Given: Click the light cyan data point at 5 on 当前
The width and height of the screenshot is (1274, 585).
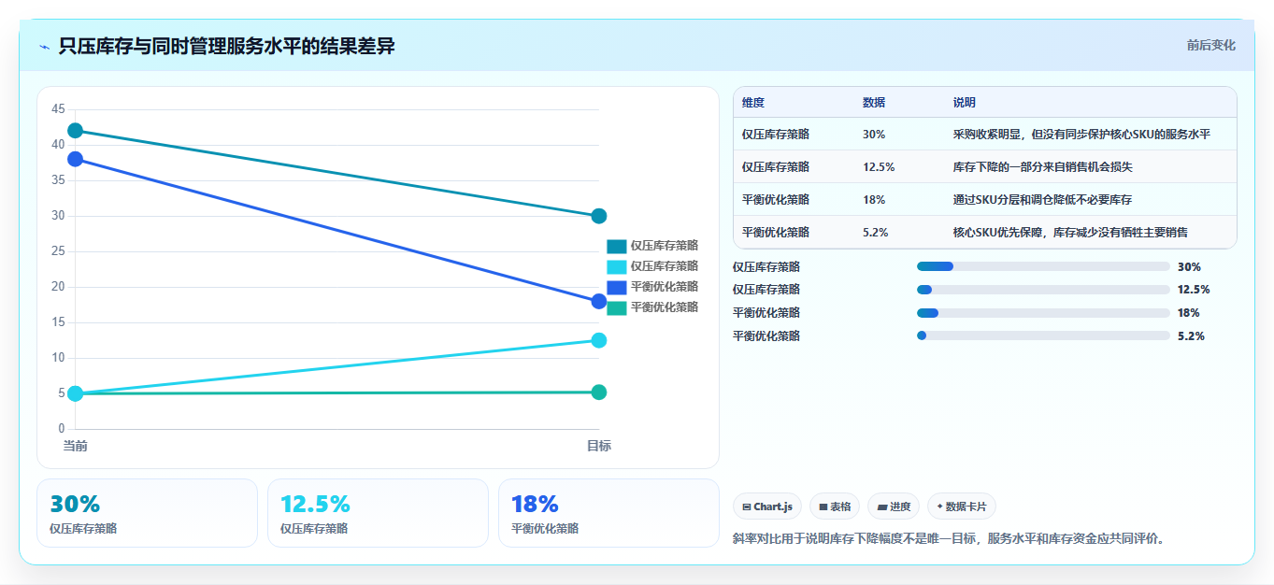Looking at the screenshot, I should [76, 393].
